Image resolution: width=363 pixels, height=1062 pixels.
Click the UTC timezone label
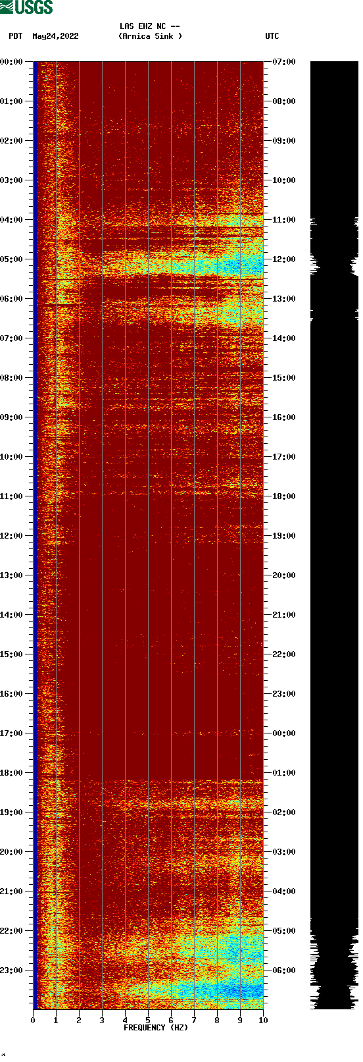(x=272, y=36)
